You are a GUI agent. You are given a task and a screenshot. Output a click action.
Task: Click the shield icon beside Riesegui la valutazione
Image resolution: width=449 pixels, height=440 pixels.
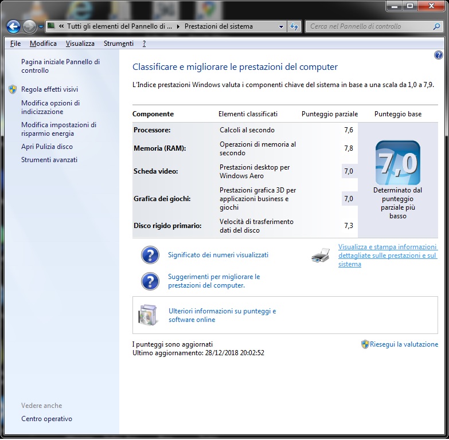[x=365, y=344]
